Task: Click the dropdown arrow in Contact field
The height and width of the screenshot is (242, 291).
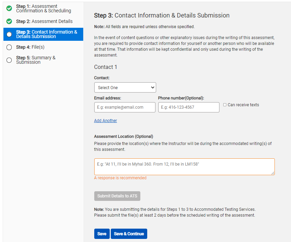Action: click(153, 87)
